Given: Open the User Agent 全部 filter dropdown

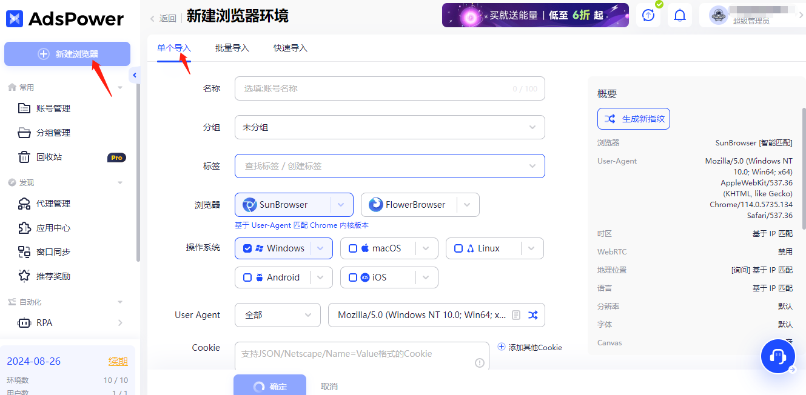Looking at the screenshot, I should (278, 315).
